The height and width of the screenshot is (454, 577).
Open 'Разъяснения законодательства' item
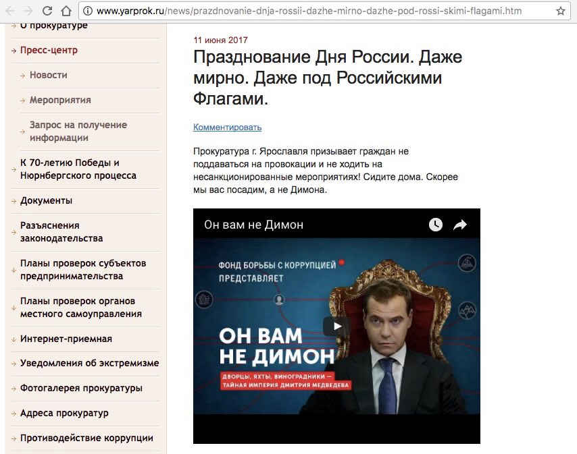[61, 232]
